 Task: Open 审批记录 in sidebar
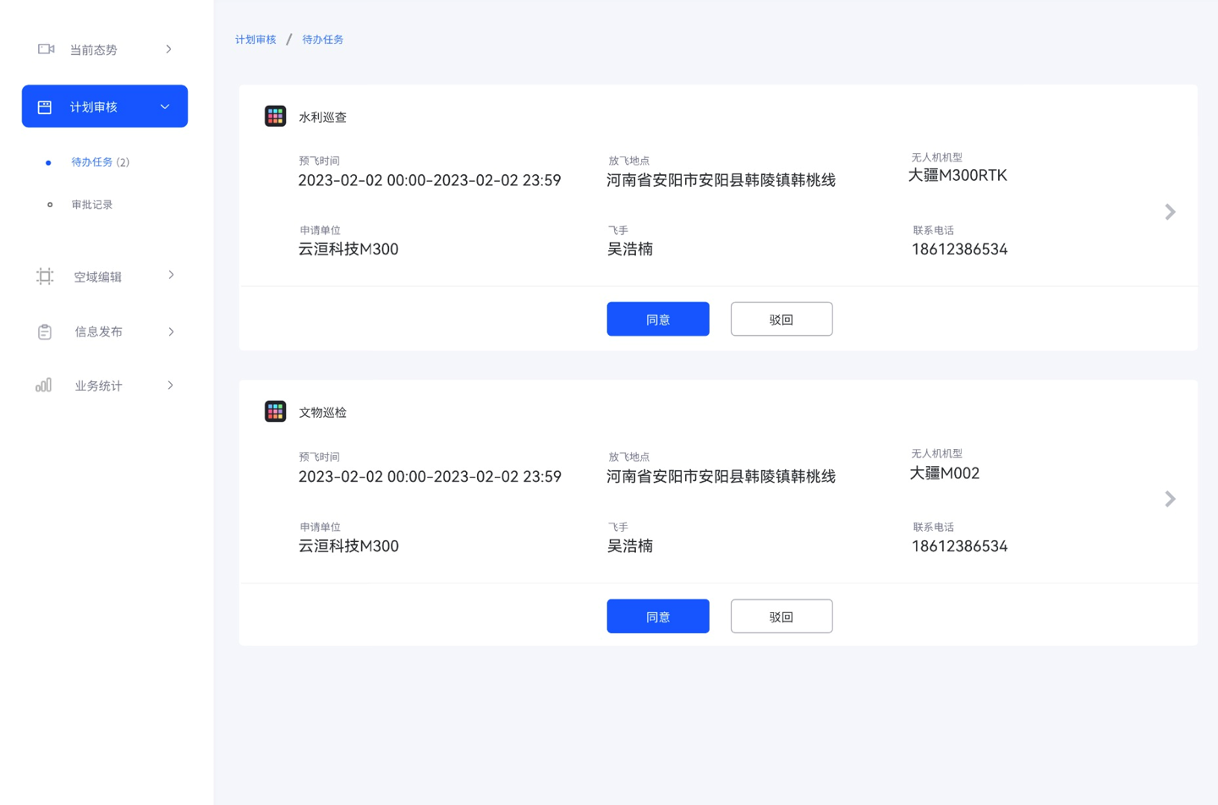92,205
